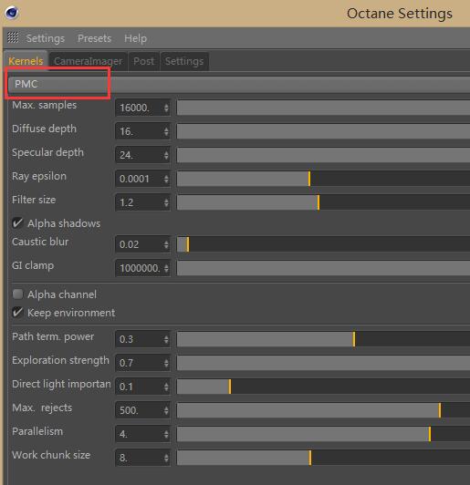
Task: Click the dotted grip handle icon beside Settings
Action: (x=13, y=37)
